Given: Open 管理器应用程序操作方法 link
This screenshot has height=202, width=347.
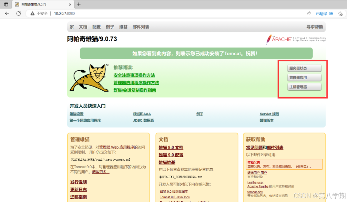Looking at the screenshot, I should (136, 83).
